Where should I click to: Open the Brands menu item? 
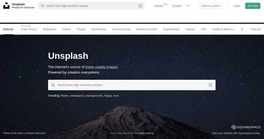coord(159,6)
